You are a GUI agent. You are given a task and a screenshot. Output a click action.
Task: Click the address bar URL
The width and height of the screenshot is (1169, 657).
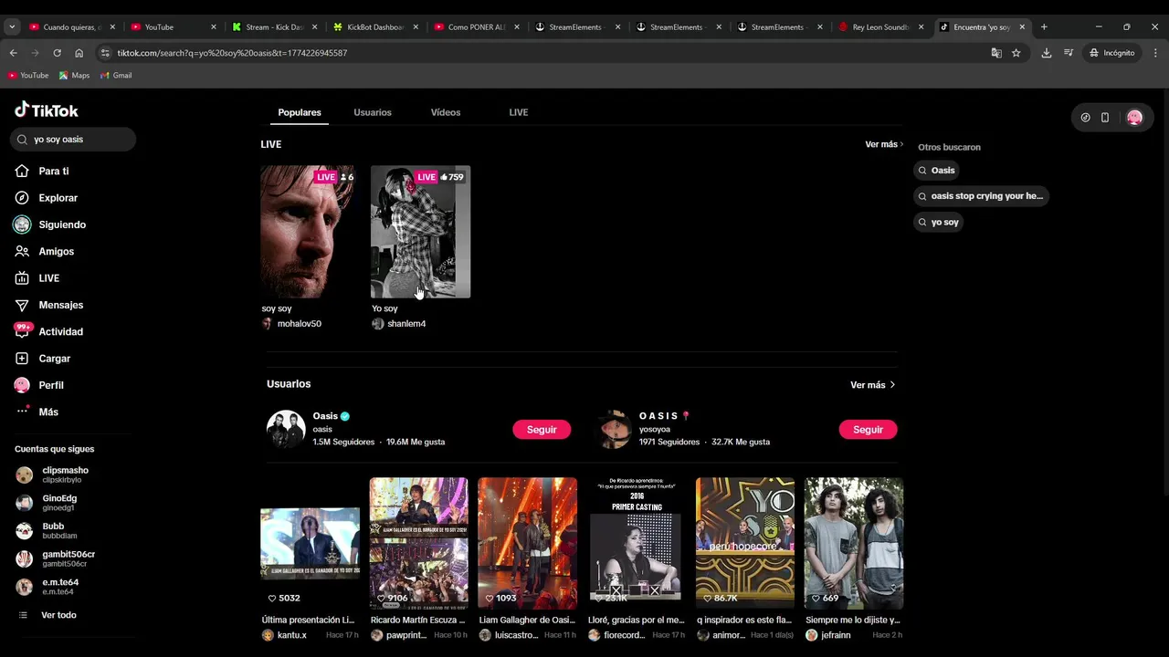(232, 53)
